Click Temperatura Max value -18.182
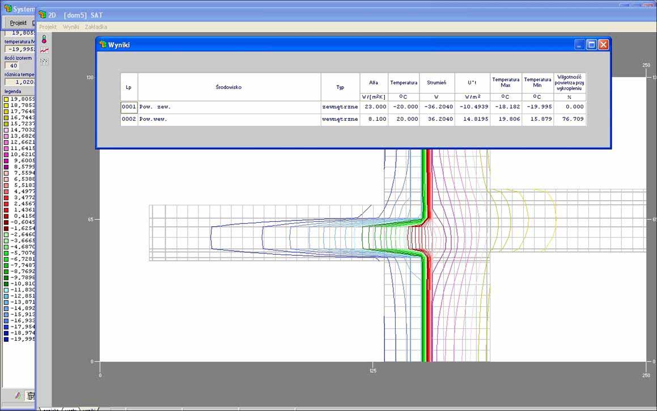657x411 pixels. point(506,107)
